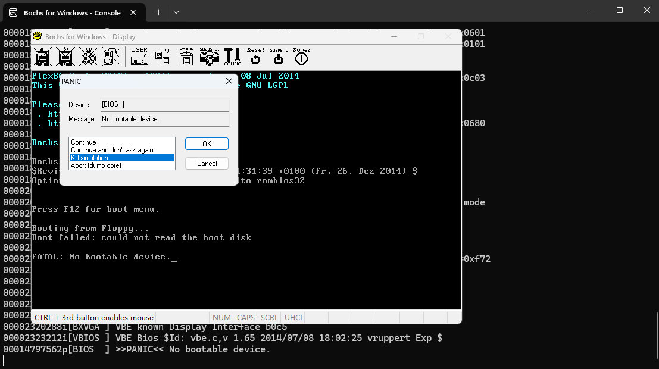Click the Copy toolbar icon
Screen dimensions: 659x369
(163, 57)
